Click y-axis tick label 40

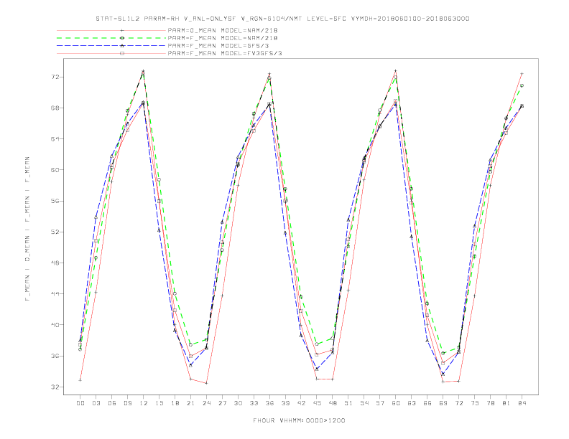coord(55,324)
